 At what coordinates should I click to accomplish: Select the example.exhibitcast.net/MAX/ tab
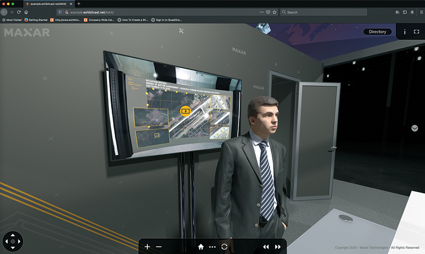[49, 4]
